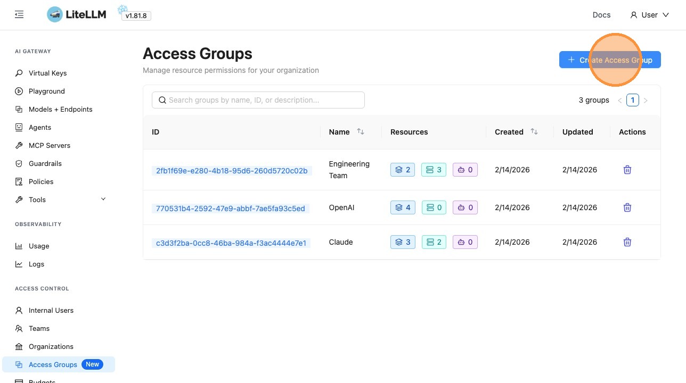The image size is (686, 383).
Task: Open Engineering Team group ID link
Action: (x=232, y=171)
